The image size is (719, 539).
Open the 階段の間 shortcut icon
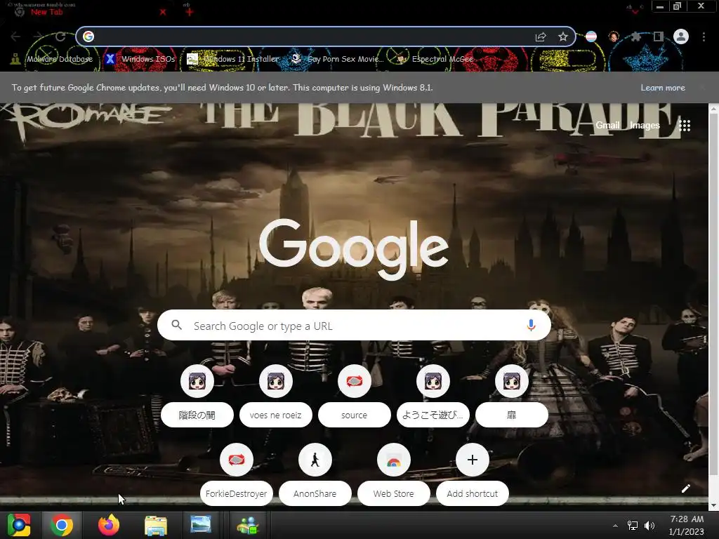coord(197,381)
